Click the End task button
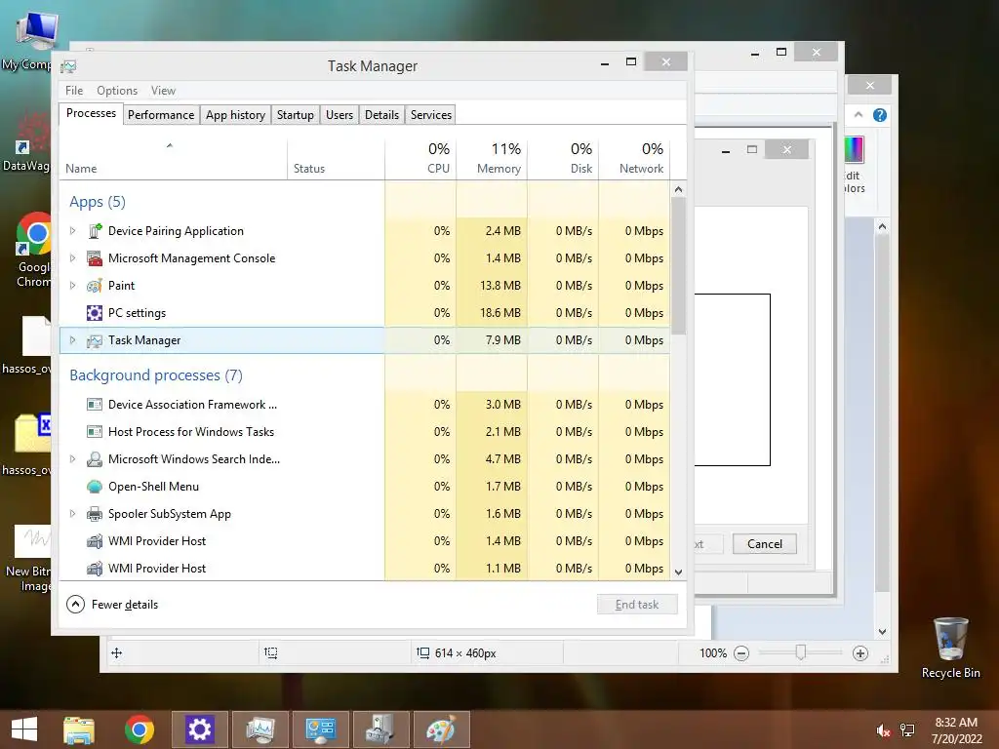The width and height of the screenshot is (999, 749). (x=637, y=605)
